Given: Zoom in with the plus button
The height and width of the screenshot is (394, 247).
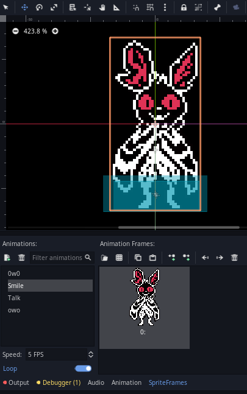Looking at the screenshot, I should point(55,31).
